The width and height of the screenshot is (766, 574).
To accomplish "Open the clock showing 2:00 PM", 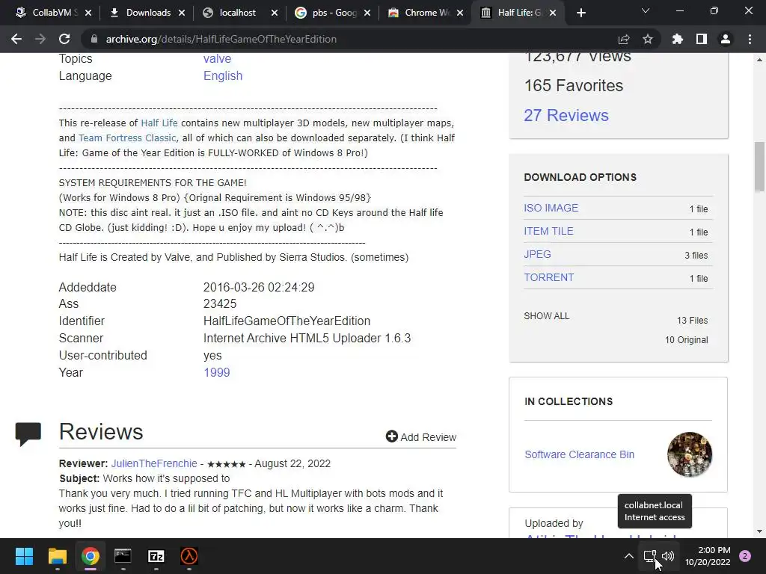I will click(x=708, y=556).
